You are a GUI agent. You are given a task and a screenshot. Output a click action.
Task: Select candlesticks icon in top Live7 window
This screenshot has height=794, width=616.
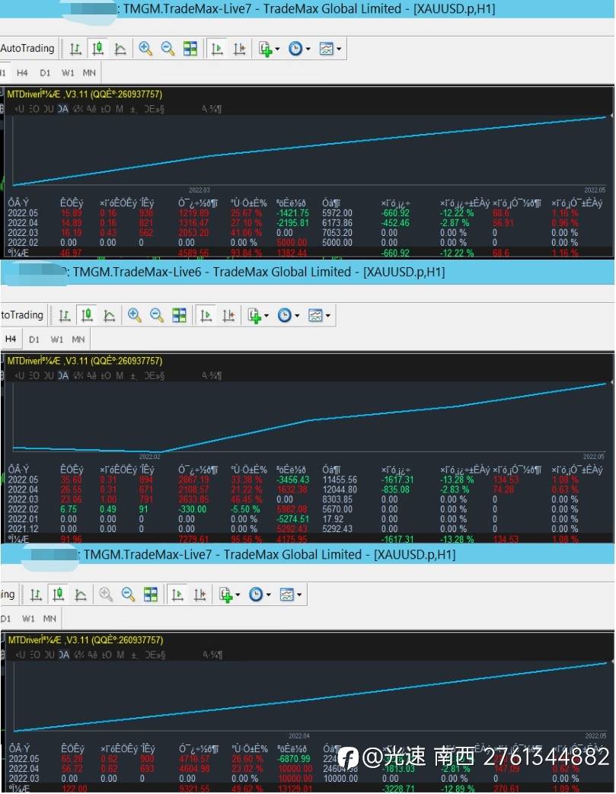[97, 49]
